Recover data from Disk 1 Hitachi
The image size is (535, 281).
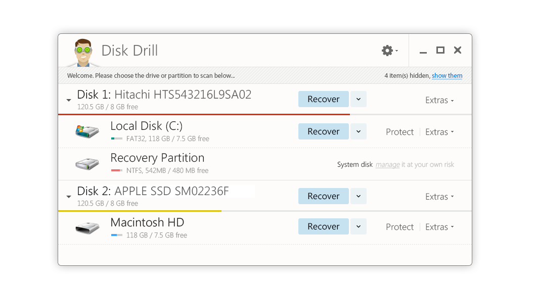324,99
